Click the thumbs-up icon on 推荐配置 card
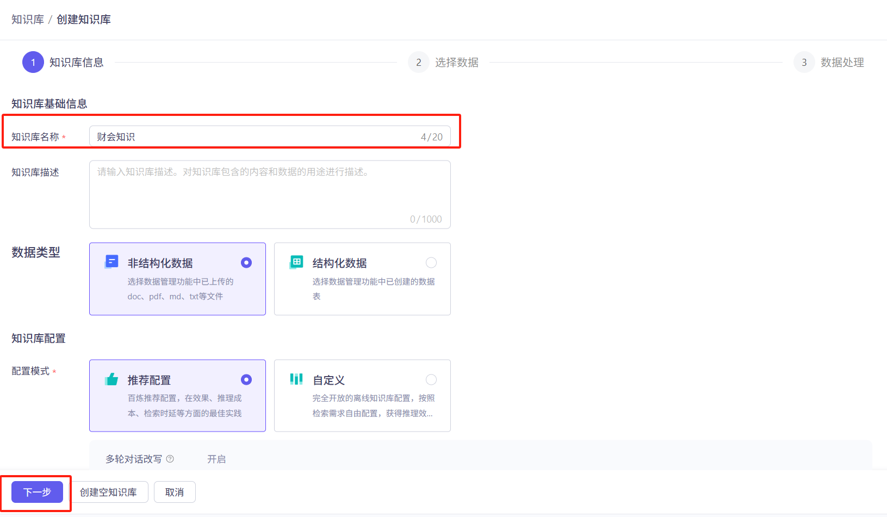The image size is (887, 517). click(111, 379)
